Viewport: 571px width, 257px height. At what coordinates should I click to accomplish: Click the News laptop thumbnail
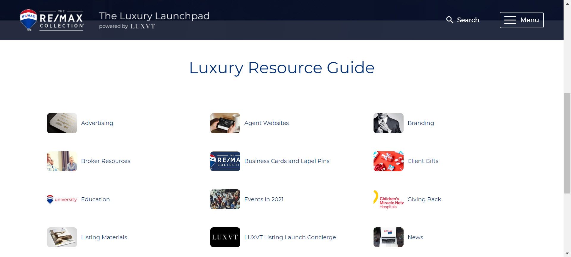[388, 237]
